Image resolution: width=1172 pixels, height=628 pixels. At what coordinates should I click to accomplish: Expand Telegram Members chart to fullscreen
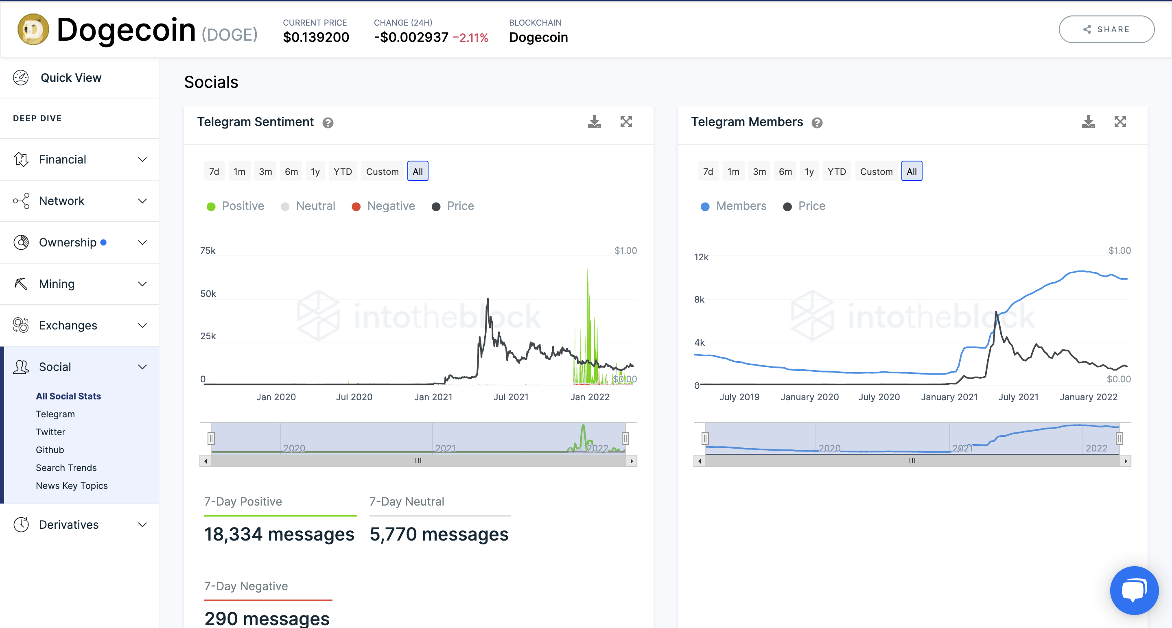[x=1120, y=122]
